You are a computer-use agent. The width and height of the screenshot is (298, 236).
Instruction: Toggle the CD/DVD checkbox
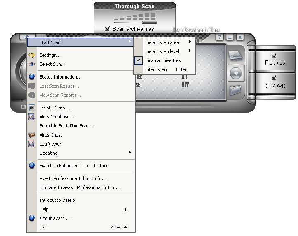[x=274, y=78]
